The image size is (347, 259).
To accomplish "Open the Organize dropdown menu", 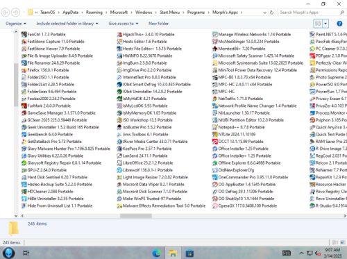I will point(16,24).
